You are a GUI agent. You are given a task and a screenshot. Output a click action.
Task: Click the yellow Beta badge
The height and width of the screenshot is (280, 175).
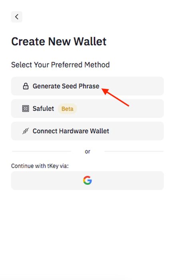[x=67, y=109]
